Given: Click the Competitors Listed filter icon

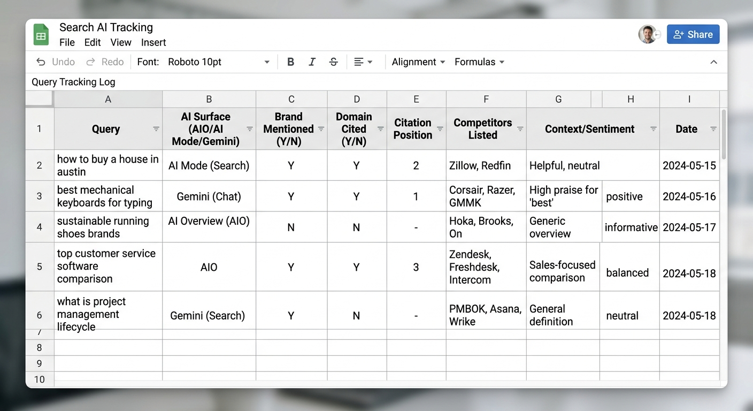Looking at the screenshot, I should pyautogui.click(x=520, y=129).
